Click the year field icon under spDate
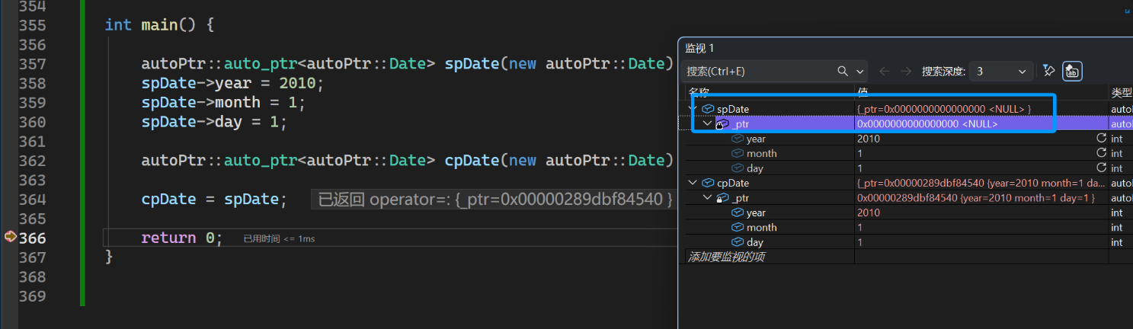This screenshot has width=1133, height=329. click(x=737, y=139)
